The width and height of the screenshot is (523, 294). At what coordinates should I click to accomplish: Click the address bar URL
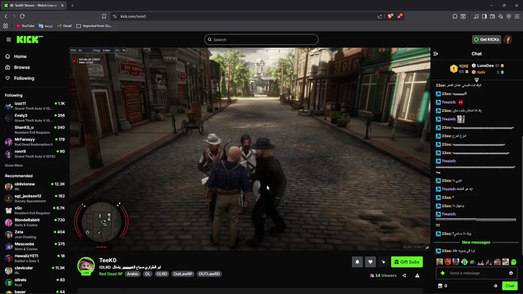click(133, 16)
